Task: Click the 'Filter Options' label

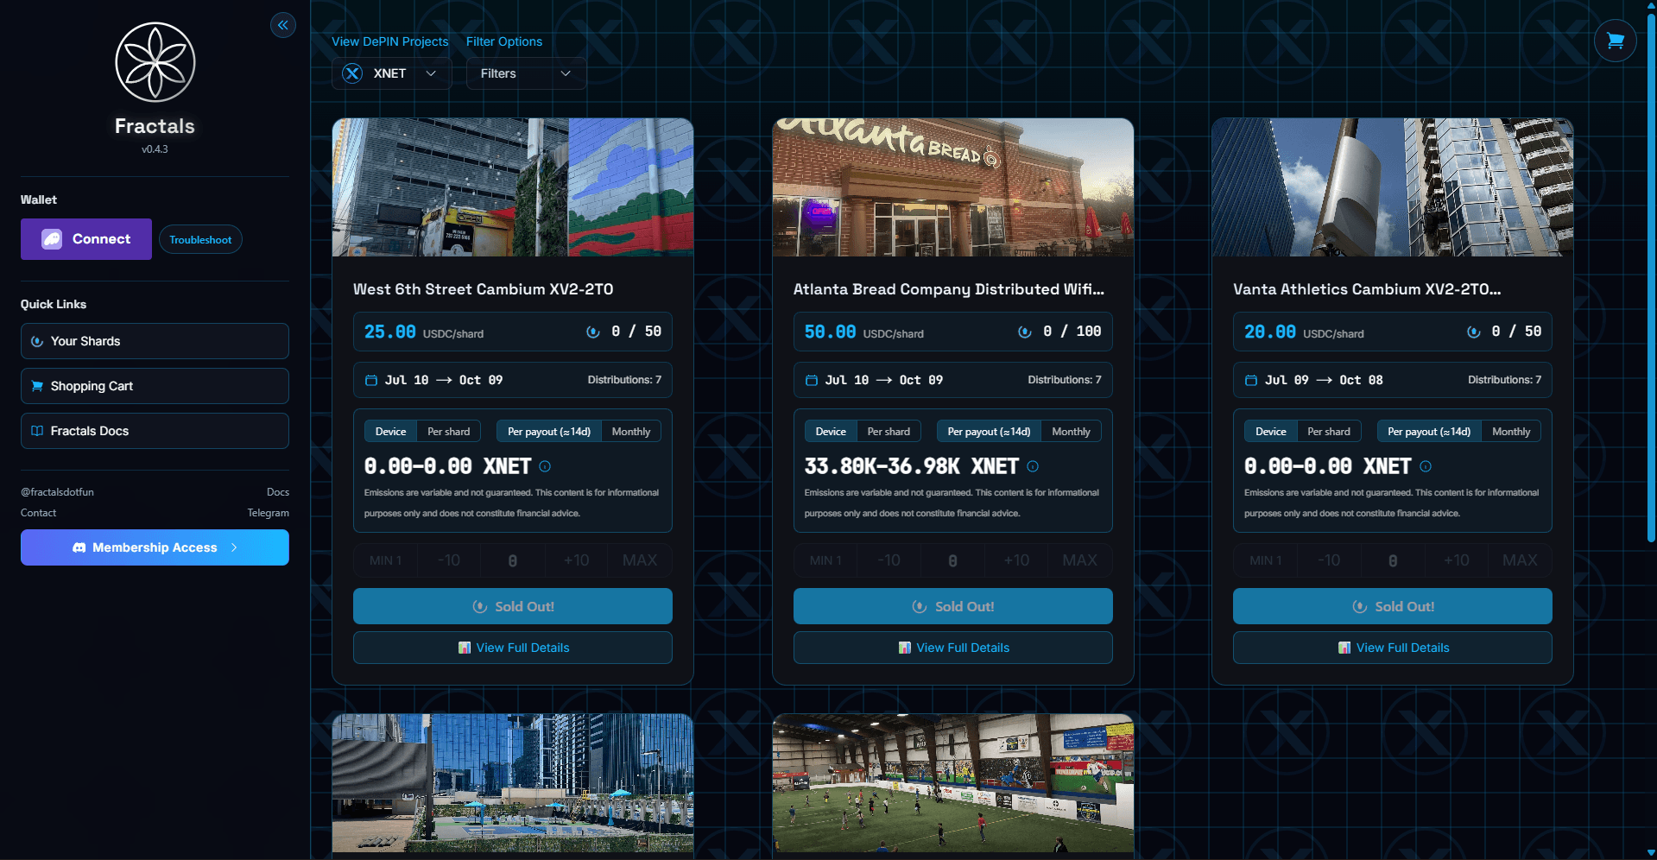Action: pos(504,41)
